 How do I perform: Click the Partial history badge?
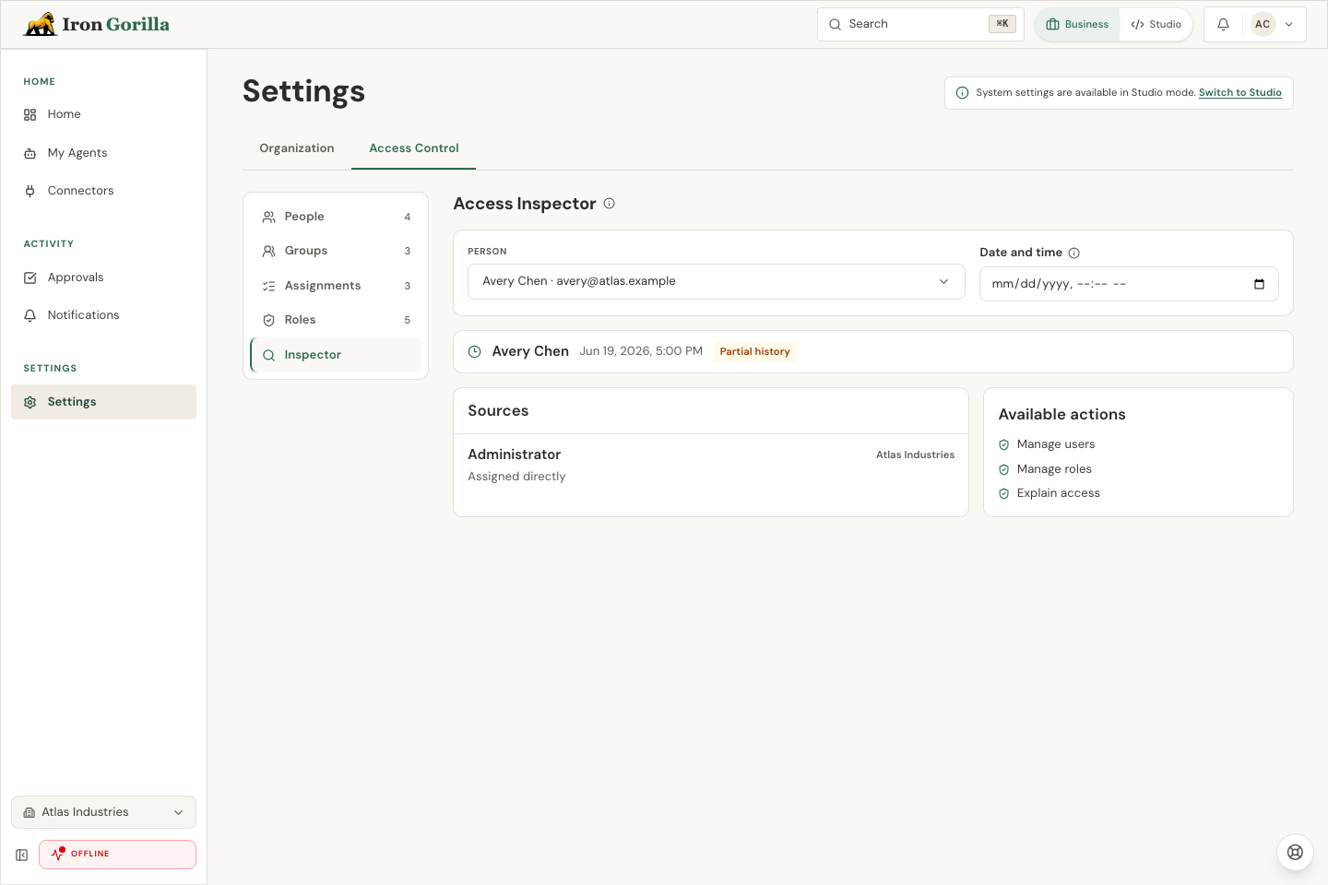[755, 351]
